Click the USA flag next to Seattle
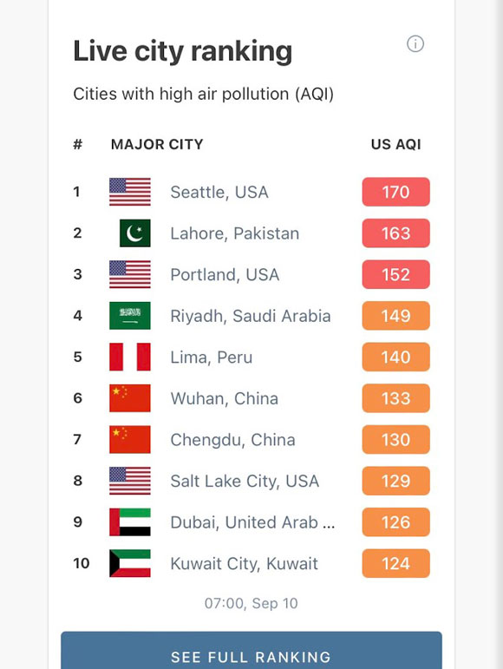This screenshot has height=669, width=503. 130,192
